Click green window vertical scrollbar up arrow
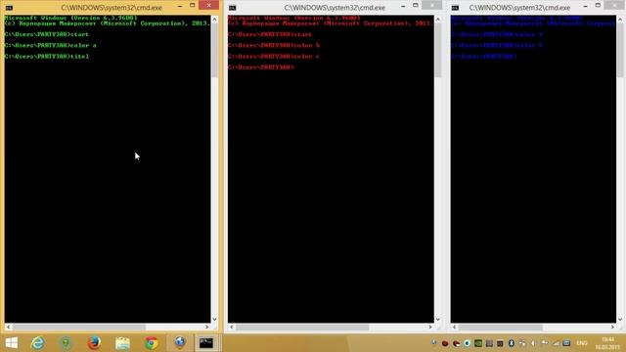The image size is (626, 352). (215, 20)
